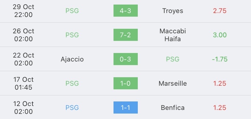Viewport: 251px width, 119px height.
Task: Open the Ajaccio team link
Action: point(72,59)
